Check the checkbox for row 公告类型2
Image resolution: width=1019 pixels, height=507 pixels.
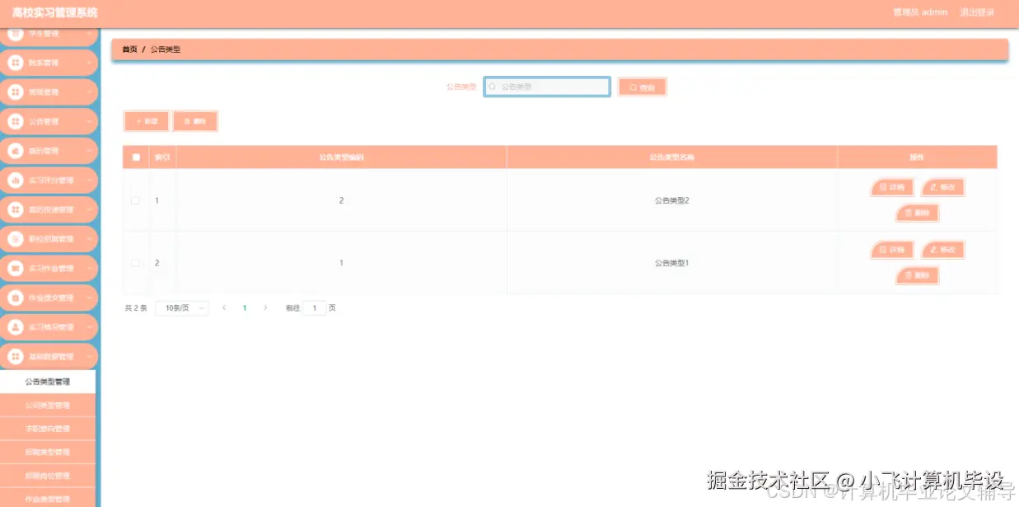(x=135, y=200)
